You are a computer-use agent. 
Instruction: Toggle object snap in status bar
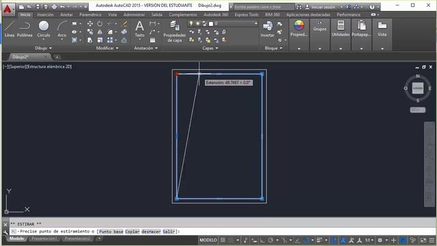point(306,240)
